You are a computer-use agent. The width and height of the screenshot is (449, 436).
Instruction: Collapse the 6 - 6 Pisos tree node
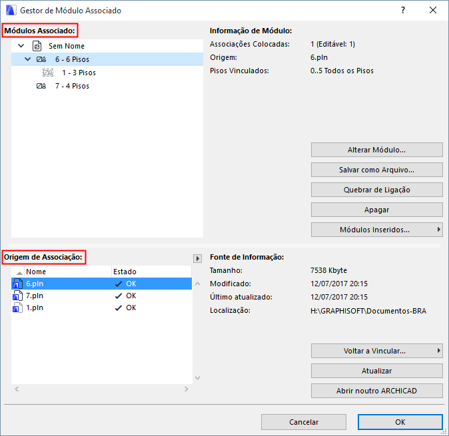pyautogui.click(x=28, y=59)
